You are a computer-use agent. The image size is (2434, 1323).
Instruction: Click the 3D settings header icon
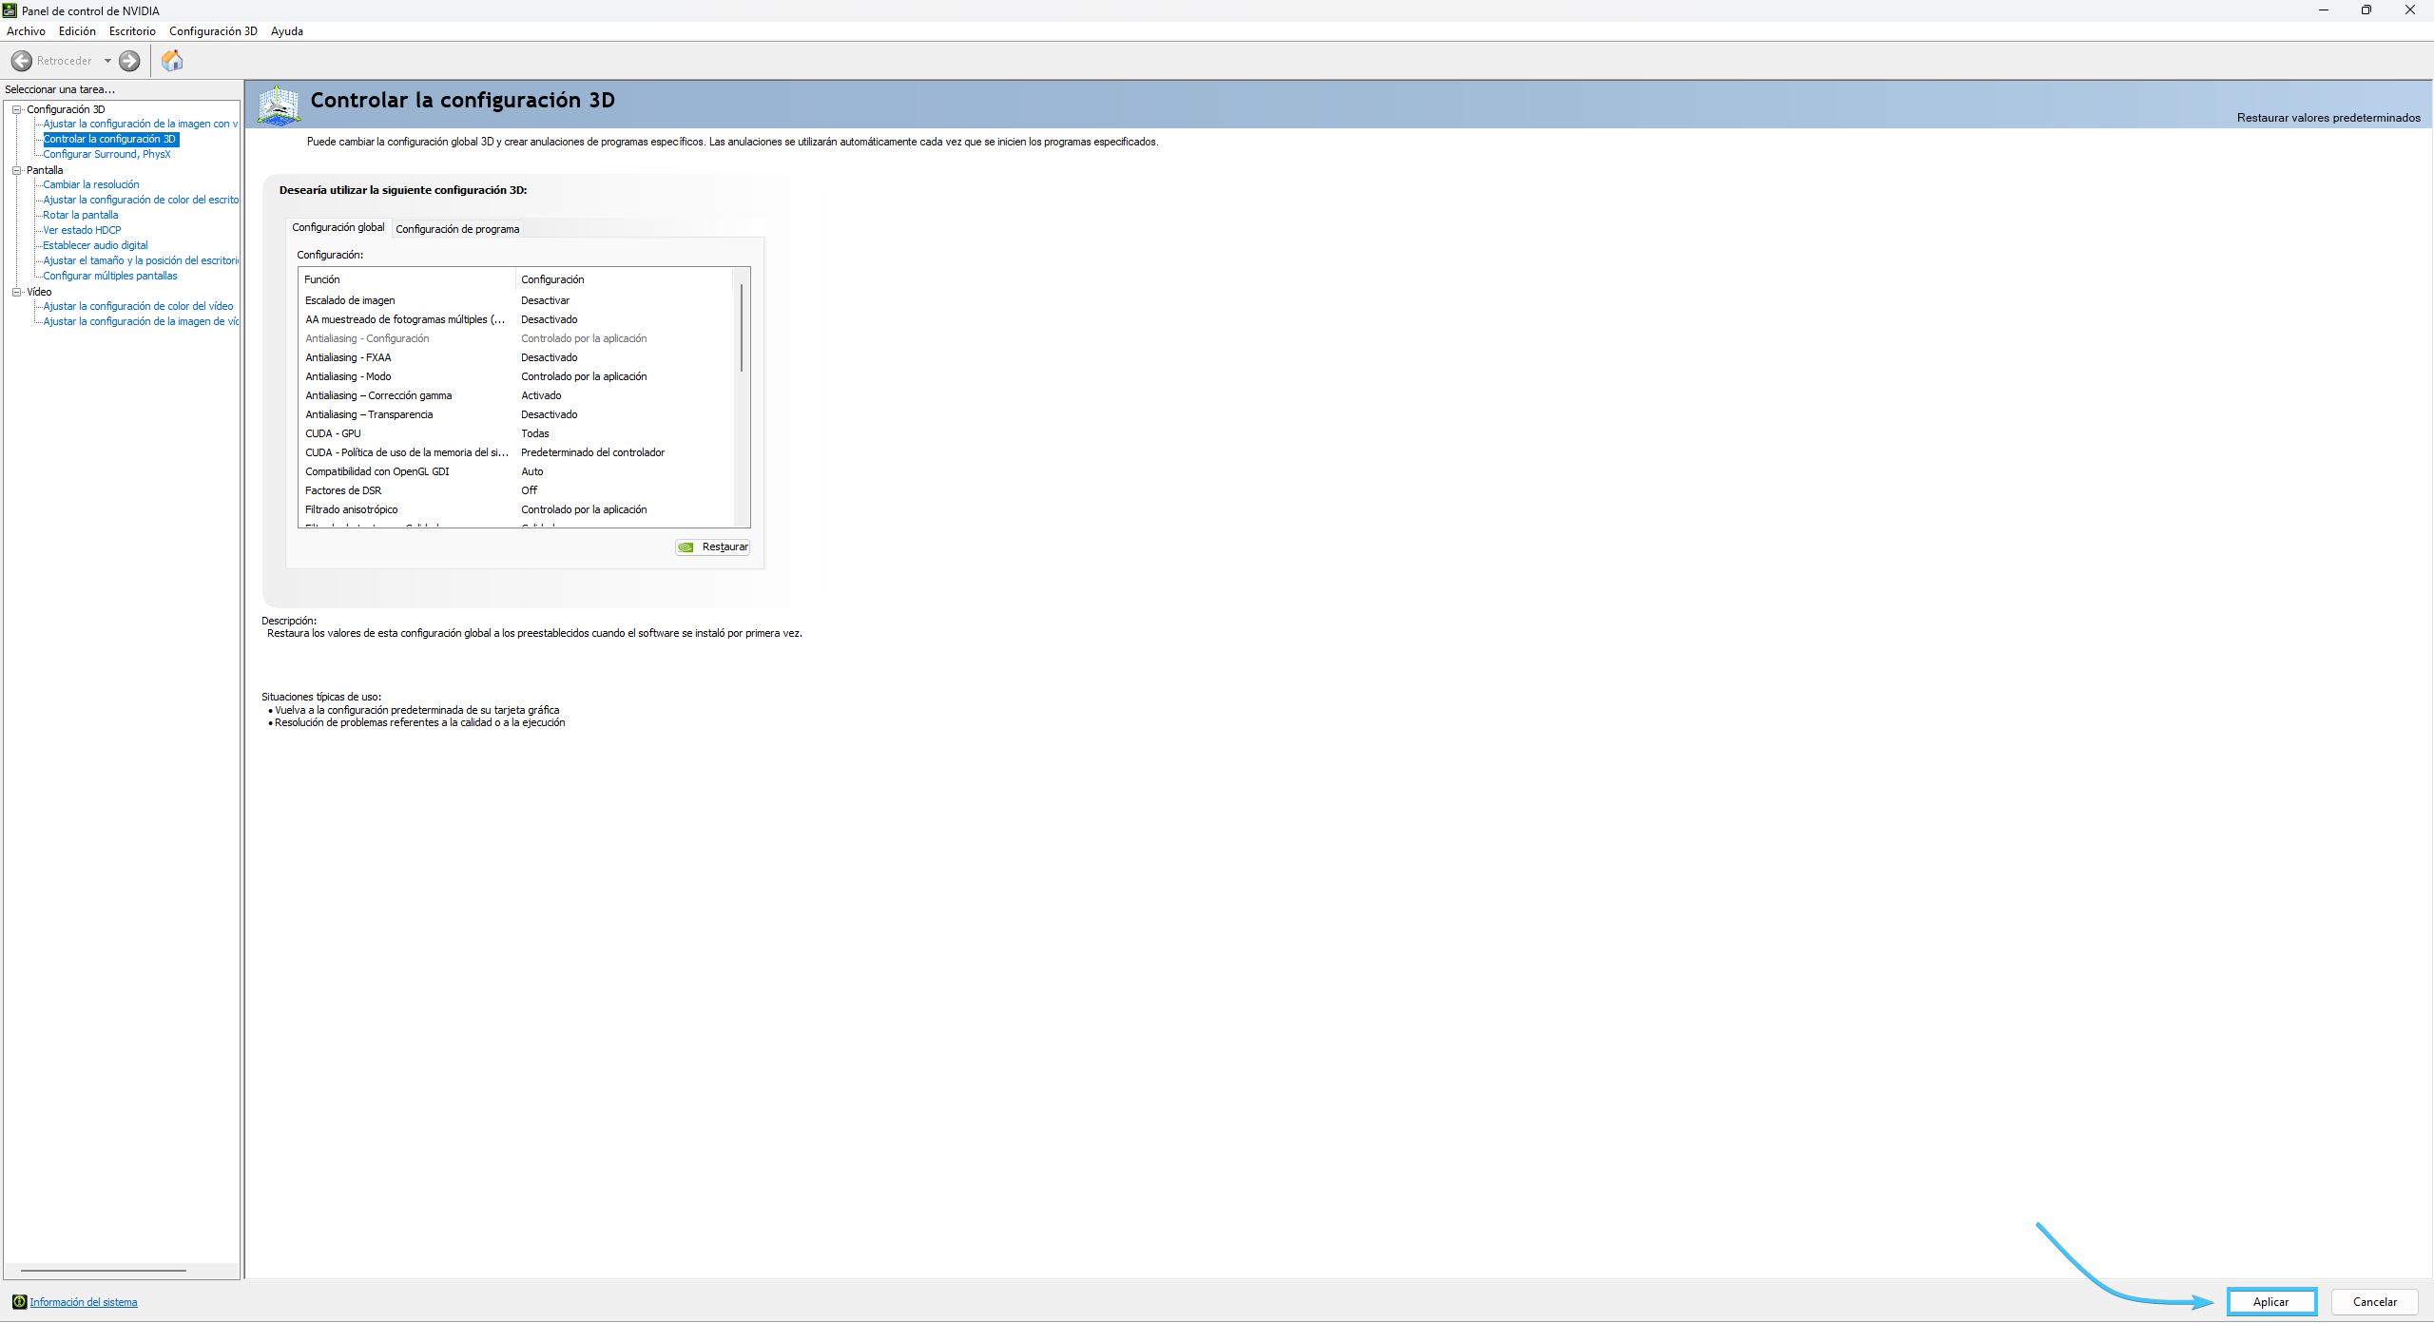pos(279,105)
